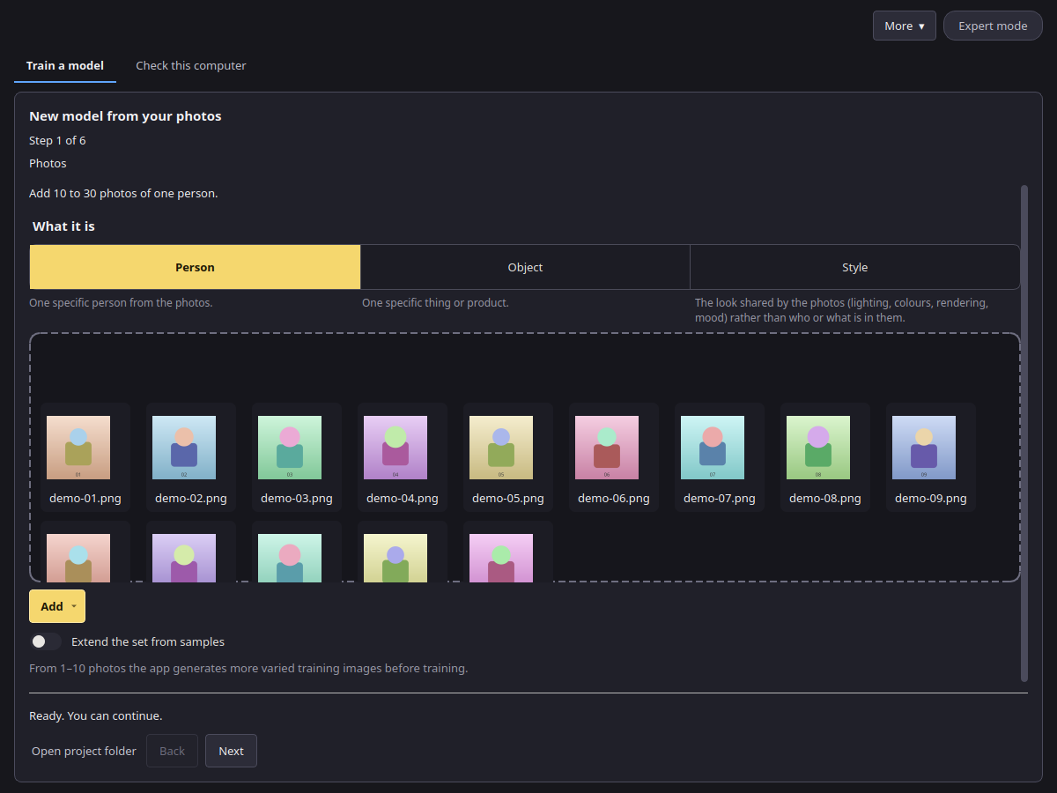1057x793 pixels.
Task: Open the More dropdown menu
Action: click(x=905, y=26)
